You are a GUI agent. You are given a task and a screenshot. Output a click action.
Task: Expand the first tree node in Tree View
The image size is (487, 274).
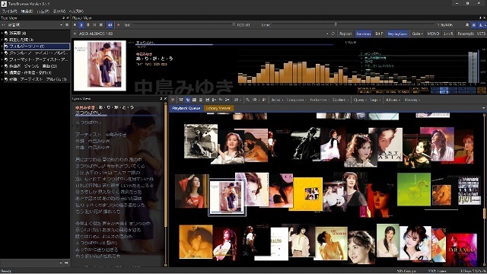click(2, 33)
